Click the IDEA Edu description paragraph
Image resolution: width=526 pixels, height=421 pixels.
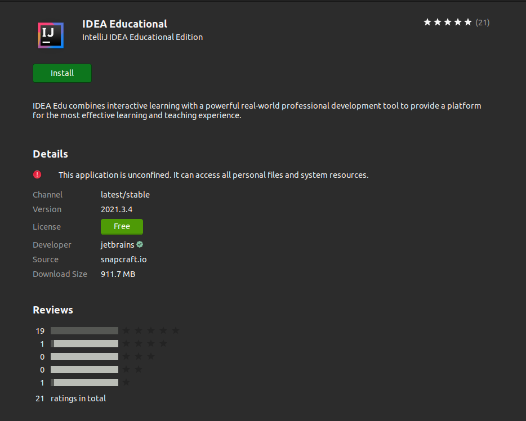[257, 111]
